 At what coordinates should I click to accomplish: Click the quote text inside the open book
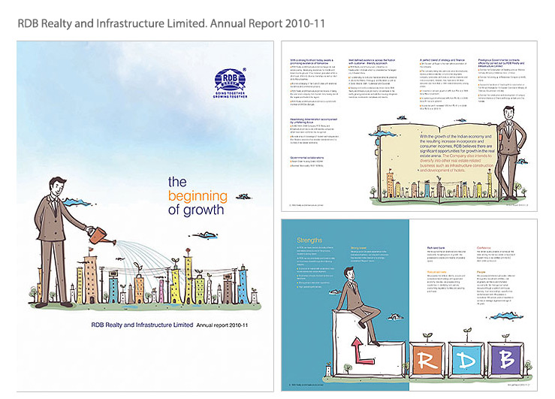tap(457, 153)
